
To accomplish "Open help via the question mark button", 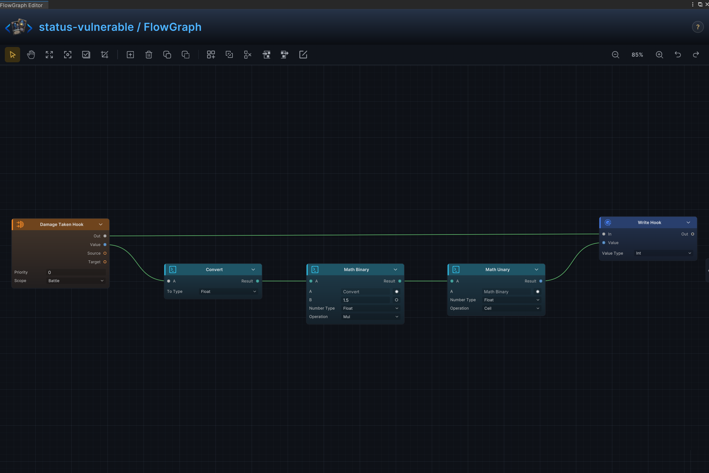I will pyautogui.click(x=698, y=27).
